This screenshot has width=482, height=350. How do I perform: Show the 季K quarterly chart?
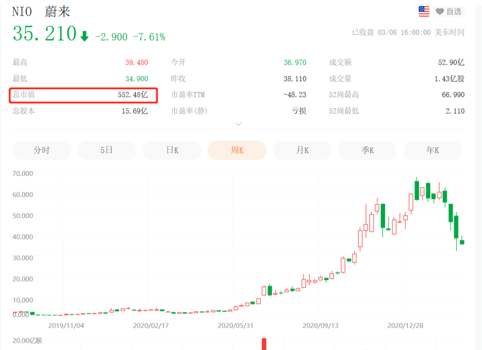coord(367,151)
